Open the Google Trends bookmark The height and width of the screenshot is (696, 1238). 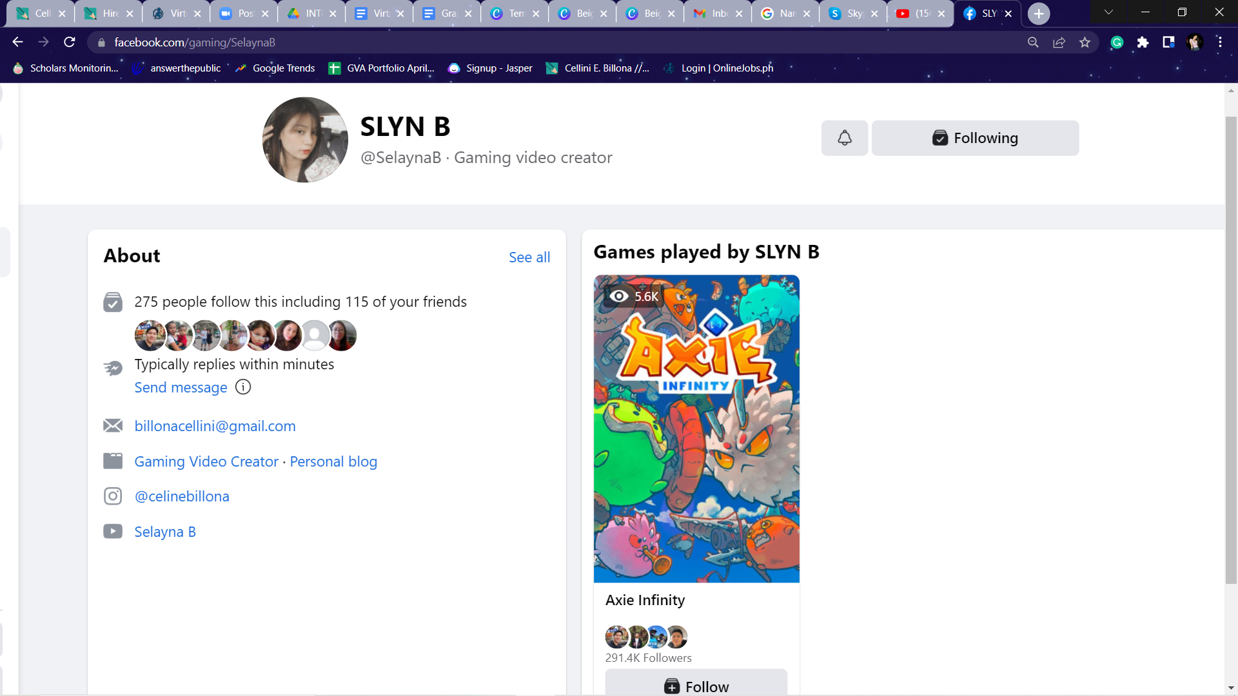(x=276, y=68)
